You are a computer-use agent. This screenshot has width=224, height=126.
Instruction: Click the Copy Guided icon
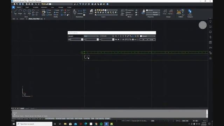click(43, 13)
